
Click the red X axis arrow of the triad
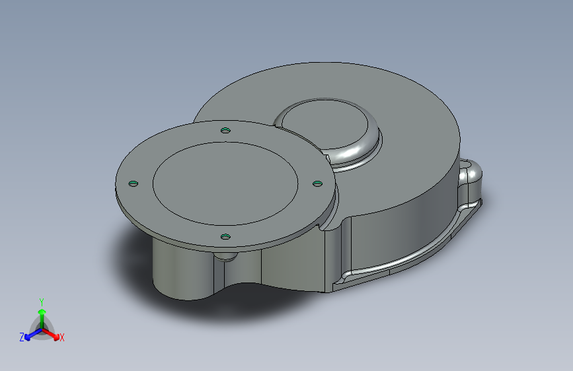(x=52, y=334)
